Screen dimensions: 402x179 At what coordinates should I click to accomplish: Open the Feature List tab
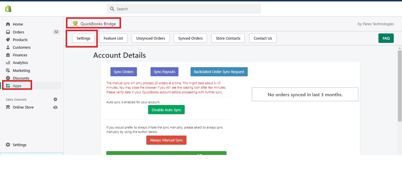[x=113, y=38]
